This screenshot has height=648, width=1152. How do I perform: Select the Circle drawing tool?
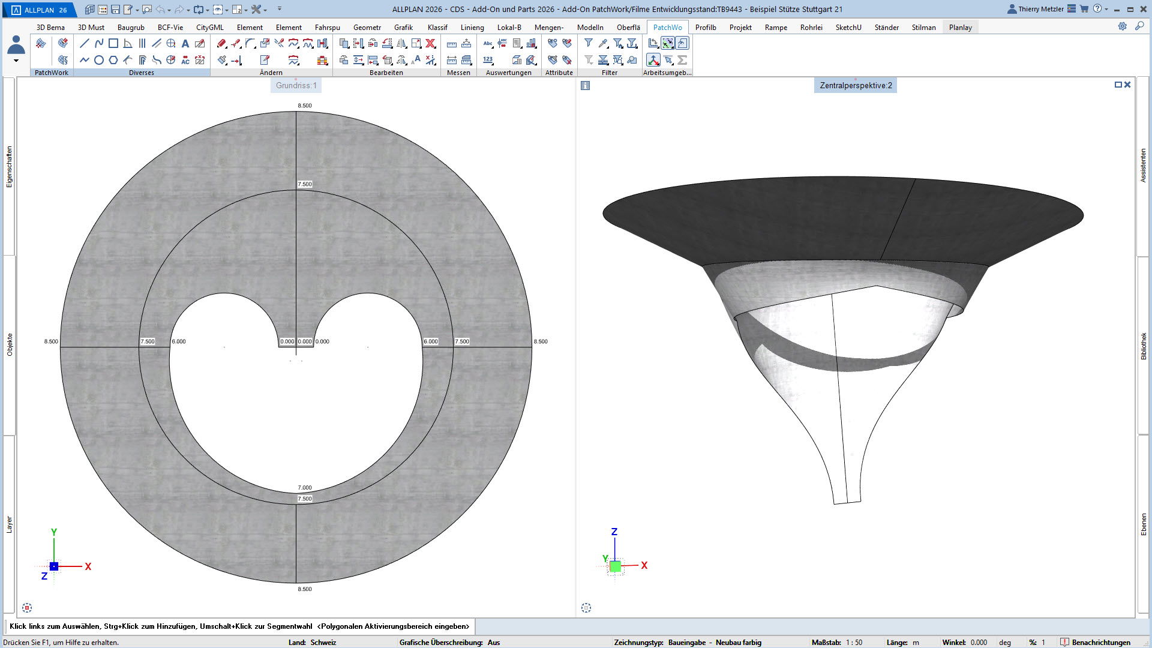(99, 60)
